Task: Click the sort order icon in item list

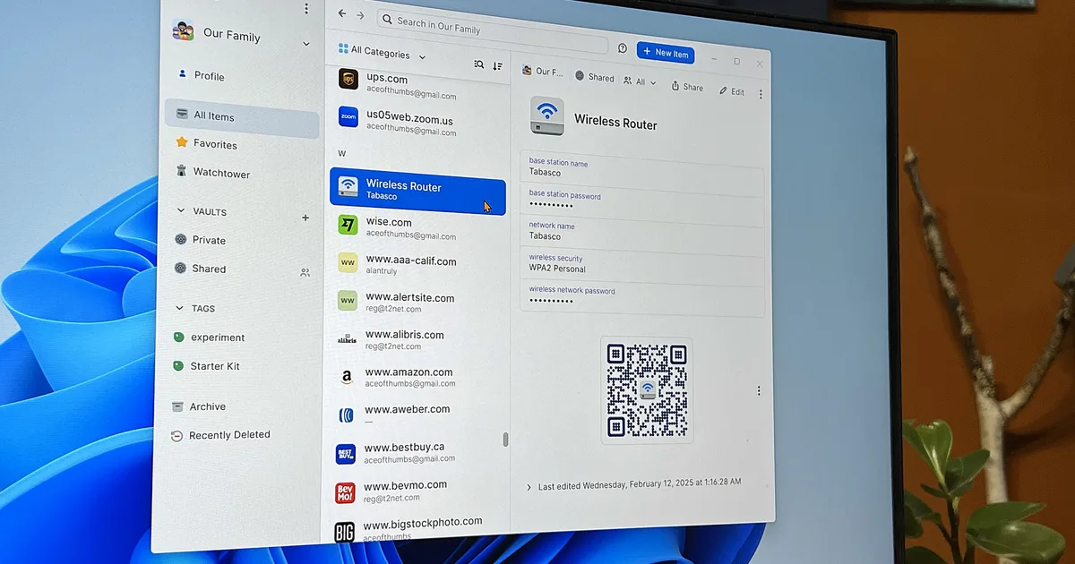Action: tap(497, 65)
